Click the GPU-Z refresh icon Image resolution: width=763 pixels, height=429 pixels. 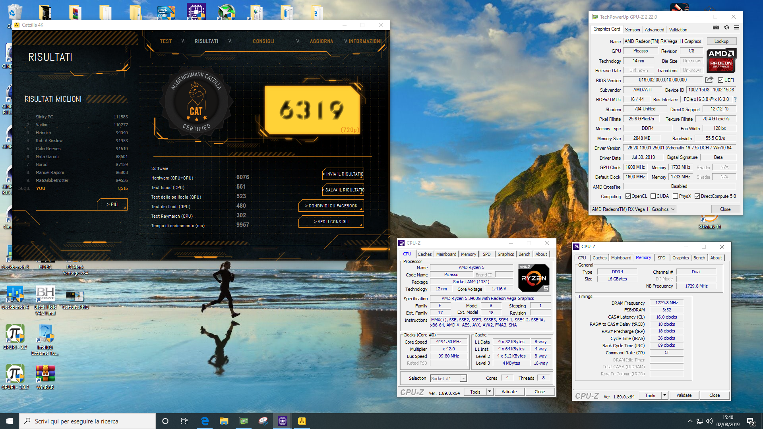(726, 28)
